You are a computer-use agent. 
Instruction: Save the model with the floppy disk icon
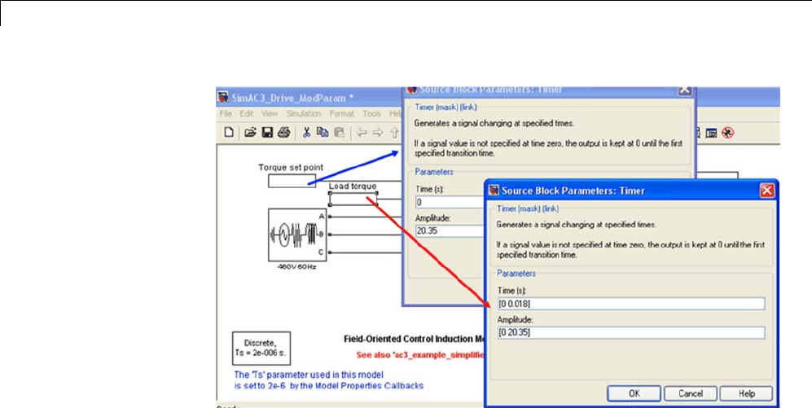(x=267, y=133)
